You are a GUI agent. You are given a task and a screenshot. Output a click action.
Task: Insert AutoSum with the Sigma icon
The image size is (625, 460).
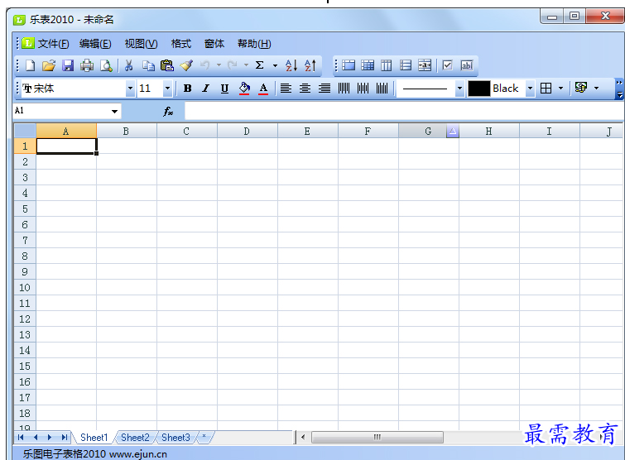tap(259, 65)
